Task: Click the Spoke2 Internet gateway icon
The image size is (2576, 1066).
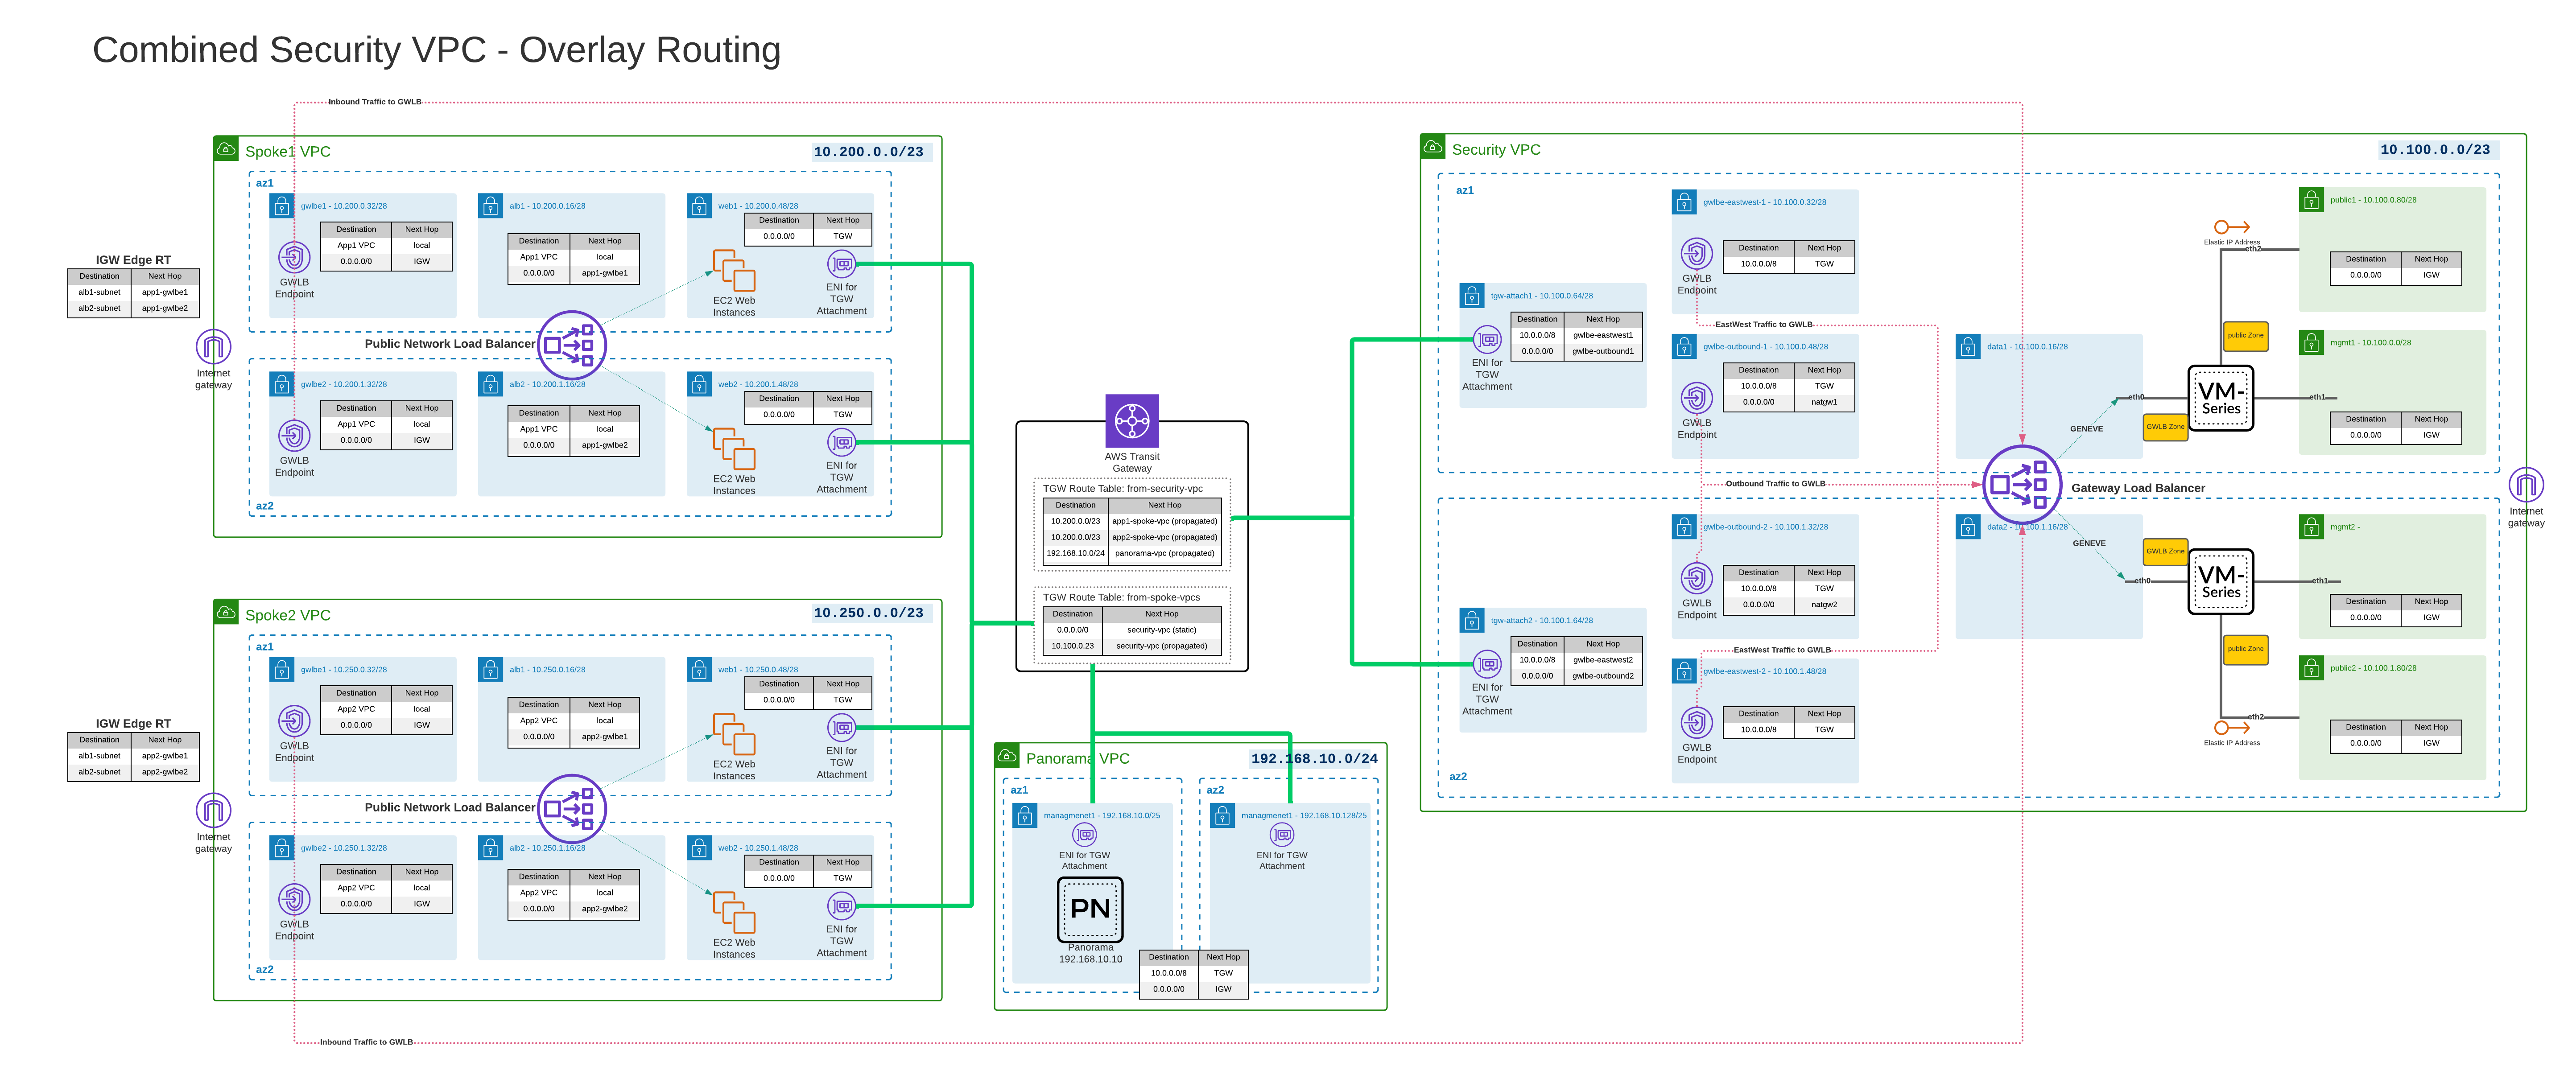Action: pos(213,810)
